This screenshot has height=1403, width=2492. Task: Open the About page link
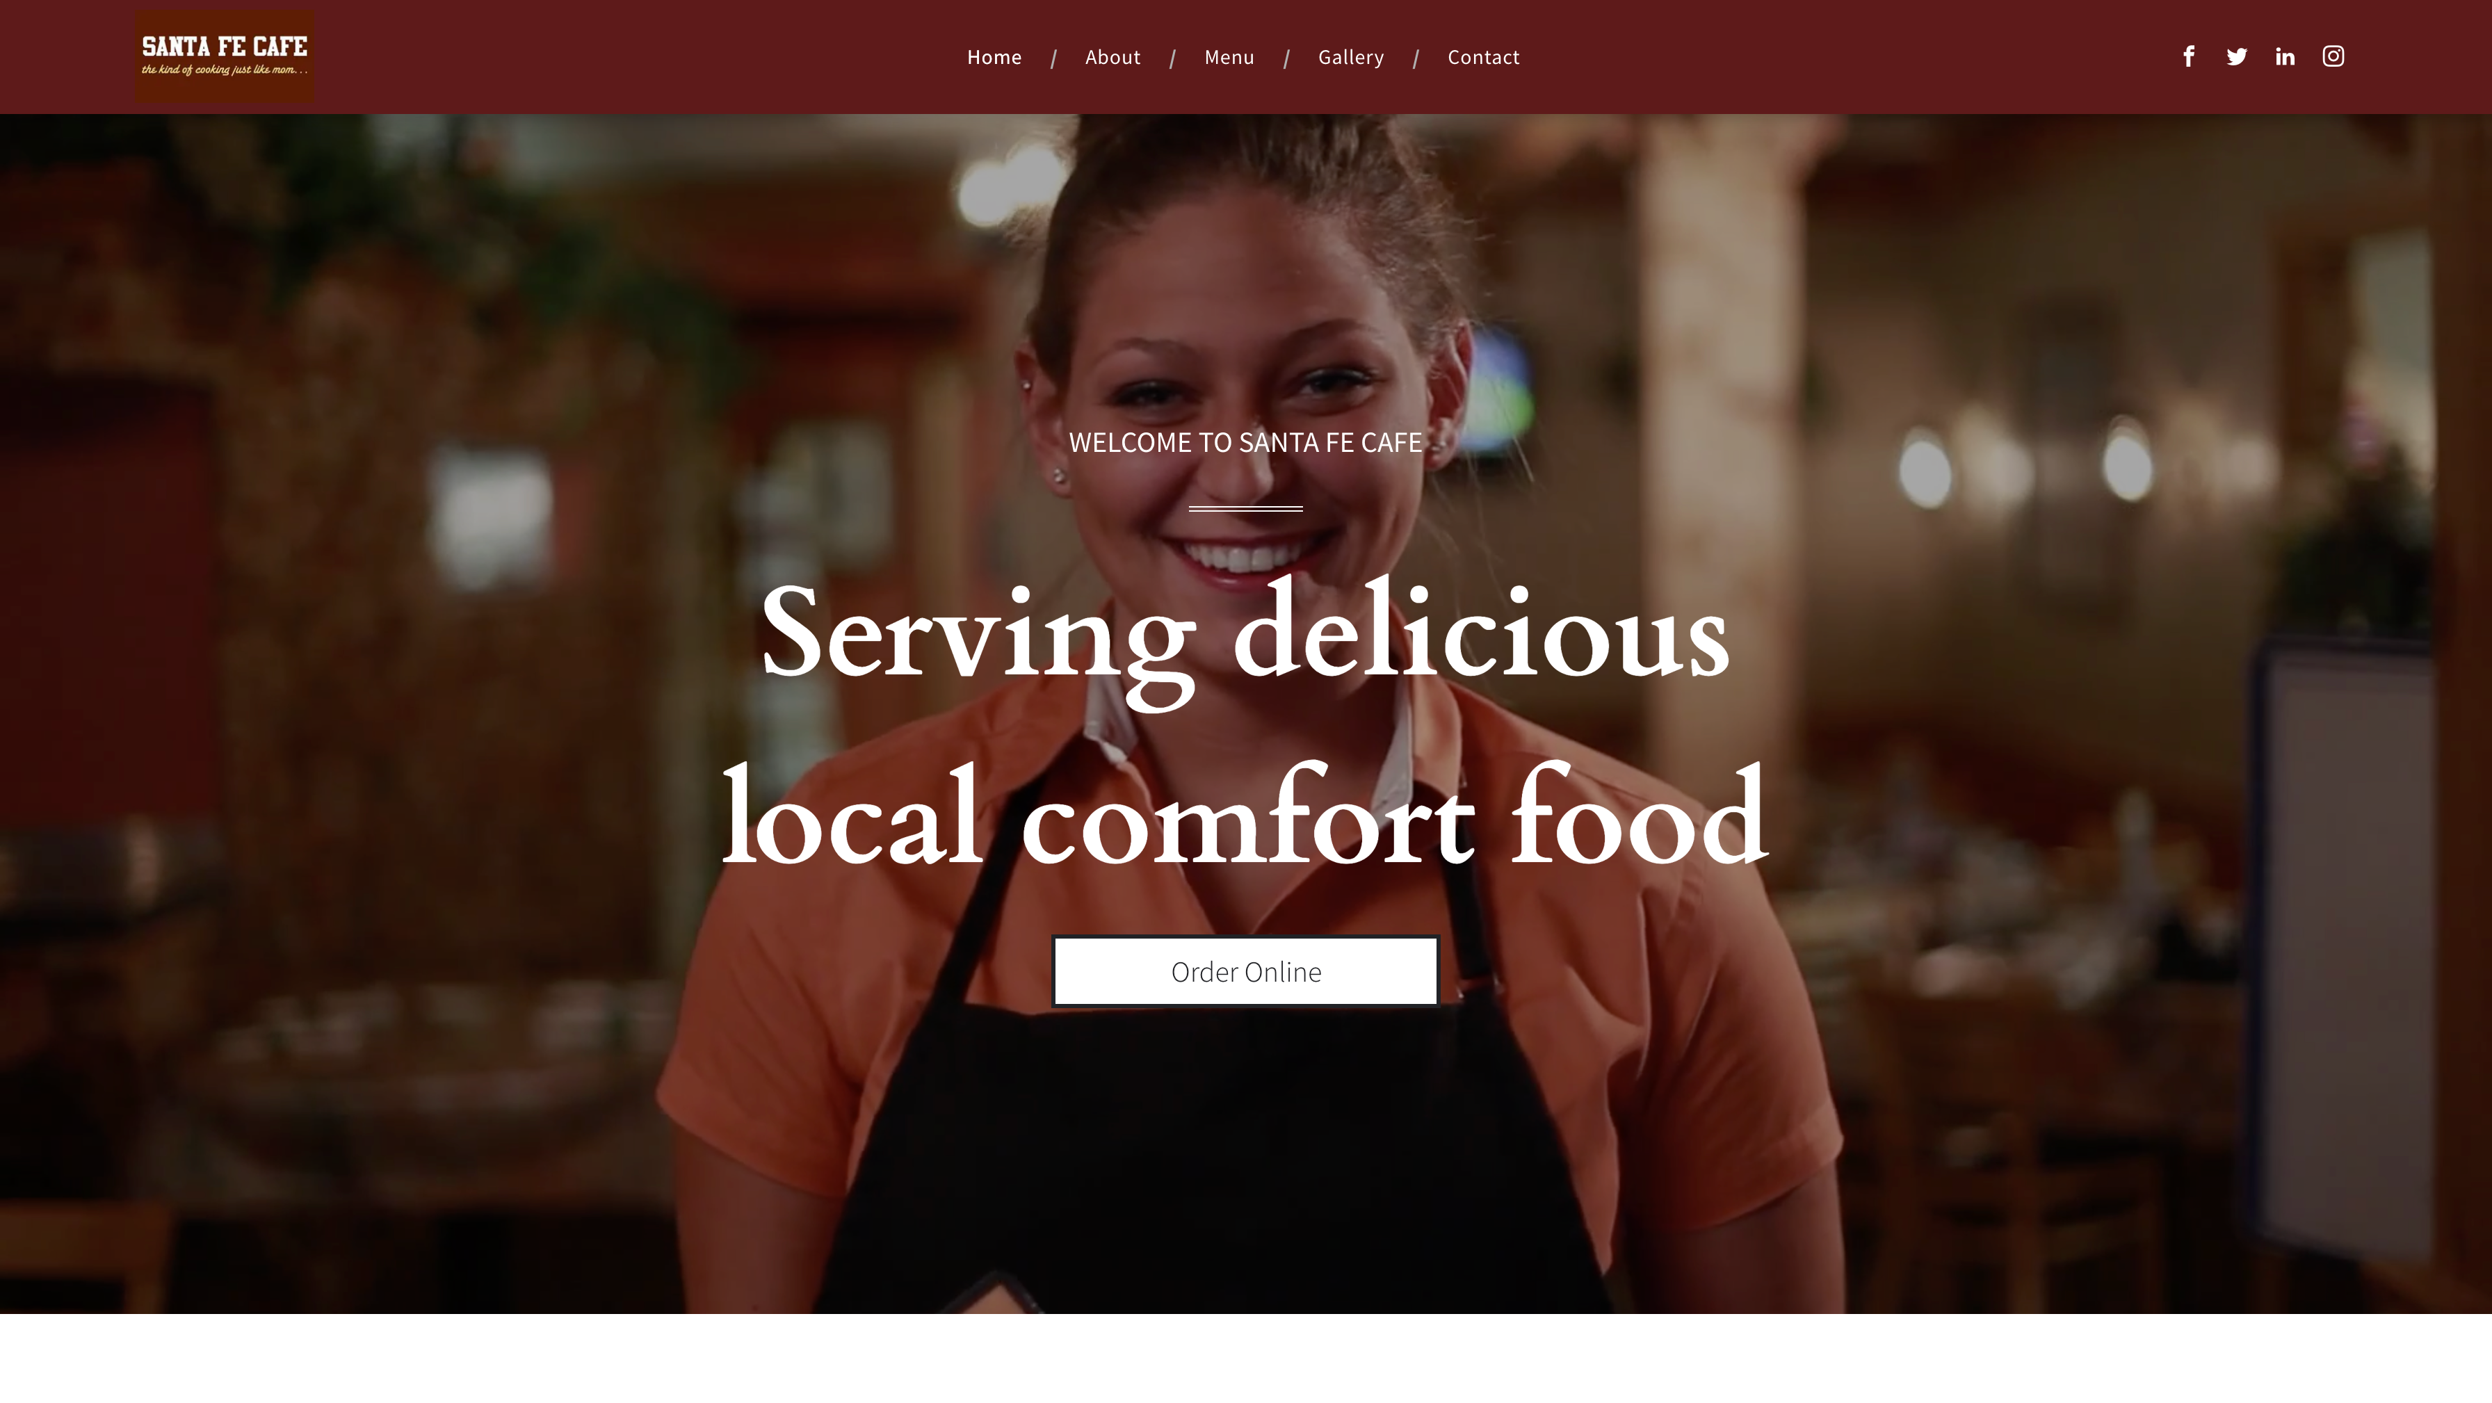coord(1112,57)
